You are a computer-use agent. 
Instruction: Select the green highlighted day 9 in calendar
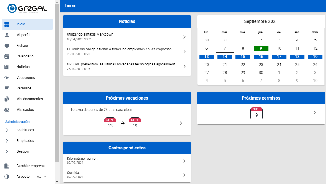coord(261,48)
